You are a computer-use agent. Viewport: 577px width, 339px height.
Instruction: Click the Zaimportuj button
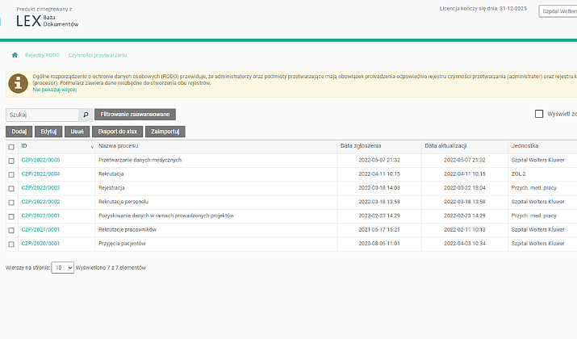[165, 131]
